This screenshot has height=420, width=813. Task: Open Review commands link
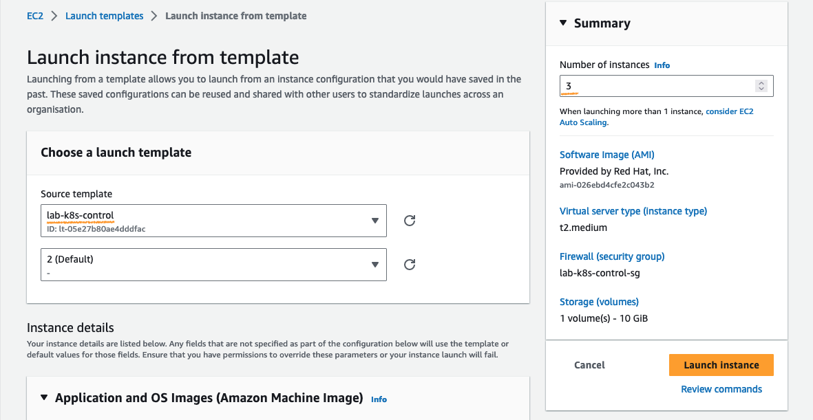click(x=721, y=389)
